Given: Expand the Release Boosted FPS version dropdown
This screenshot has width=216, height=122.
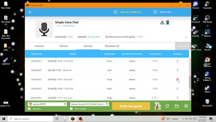Looking at the screenshot, I should coord(89,104).
